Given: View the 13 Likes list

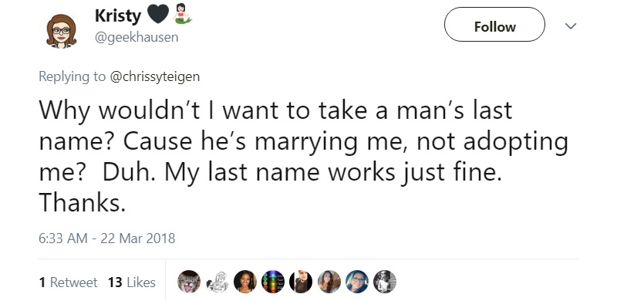Looking at the screenshot, I should click(x=132, y=282).
